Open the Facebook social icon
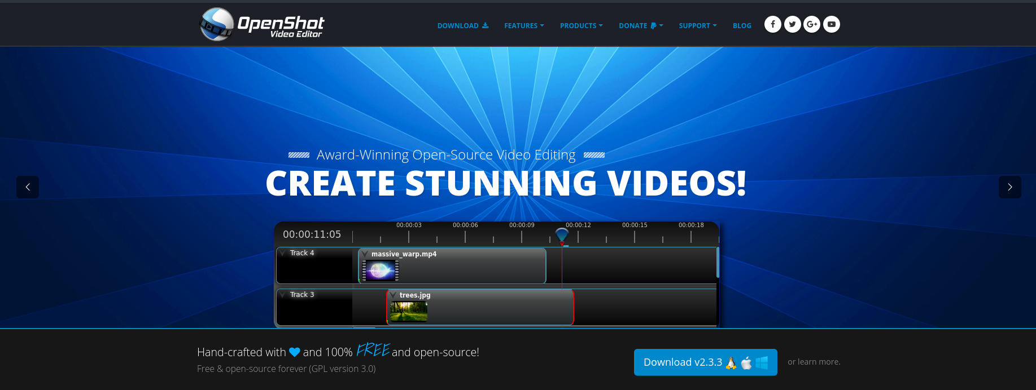Viewport: 1036px width, 390px height. coord(772,24)
